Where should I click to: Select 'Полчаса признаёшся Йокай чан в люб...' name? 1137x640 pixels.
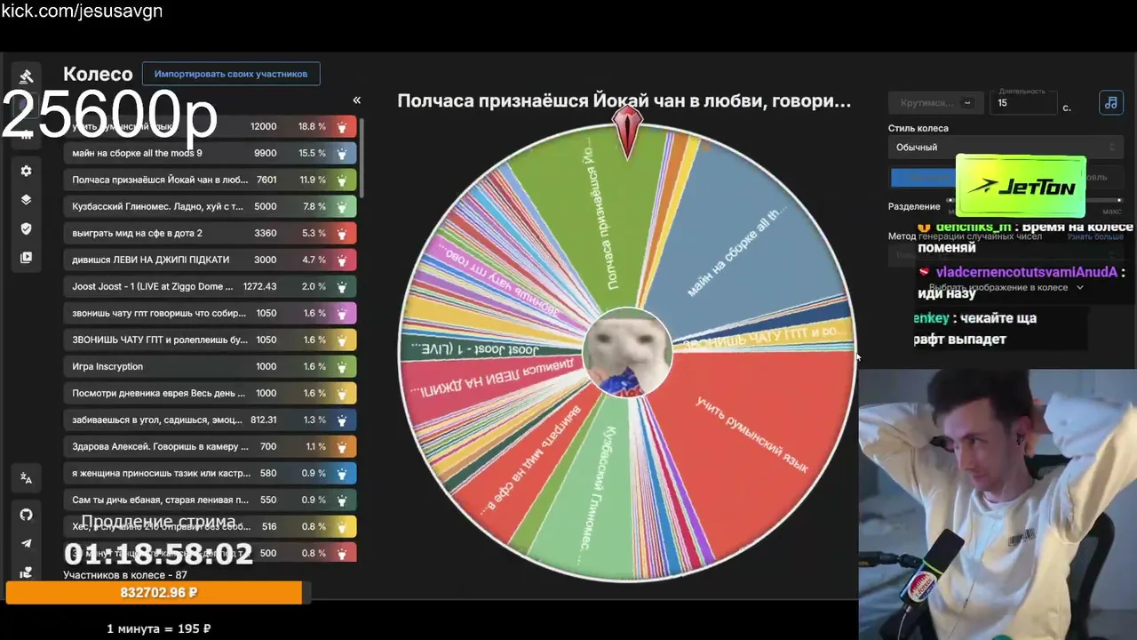click(x=160, y=180)
